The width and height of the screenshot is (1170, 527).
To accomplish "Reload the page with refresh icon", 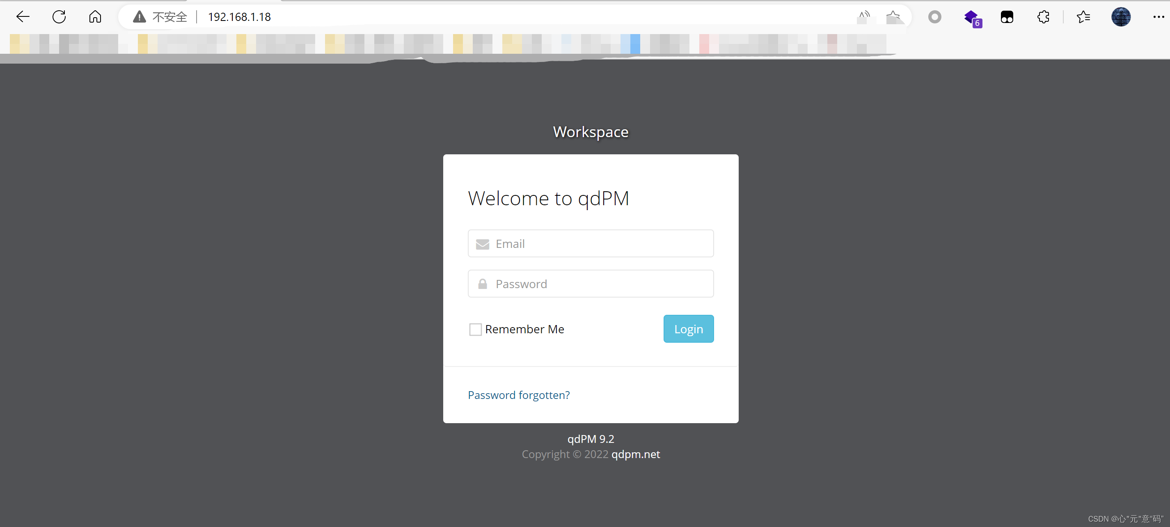I will click(59, 17).
